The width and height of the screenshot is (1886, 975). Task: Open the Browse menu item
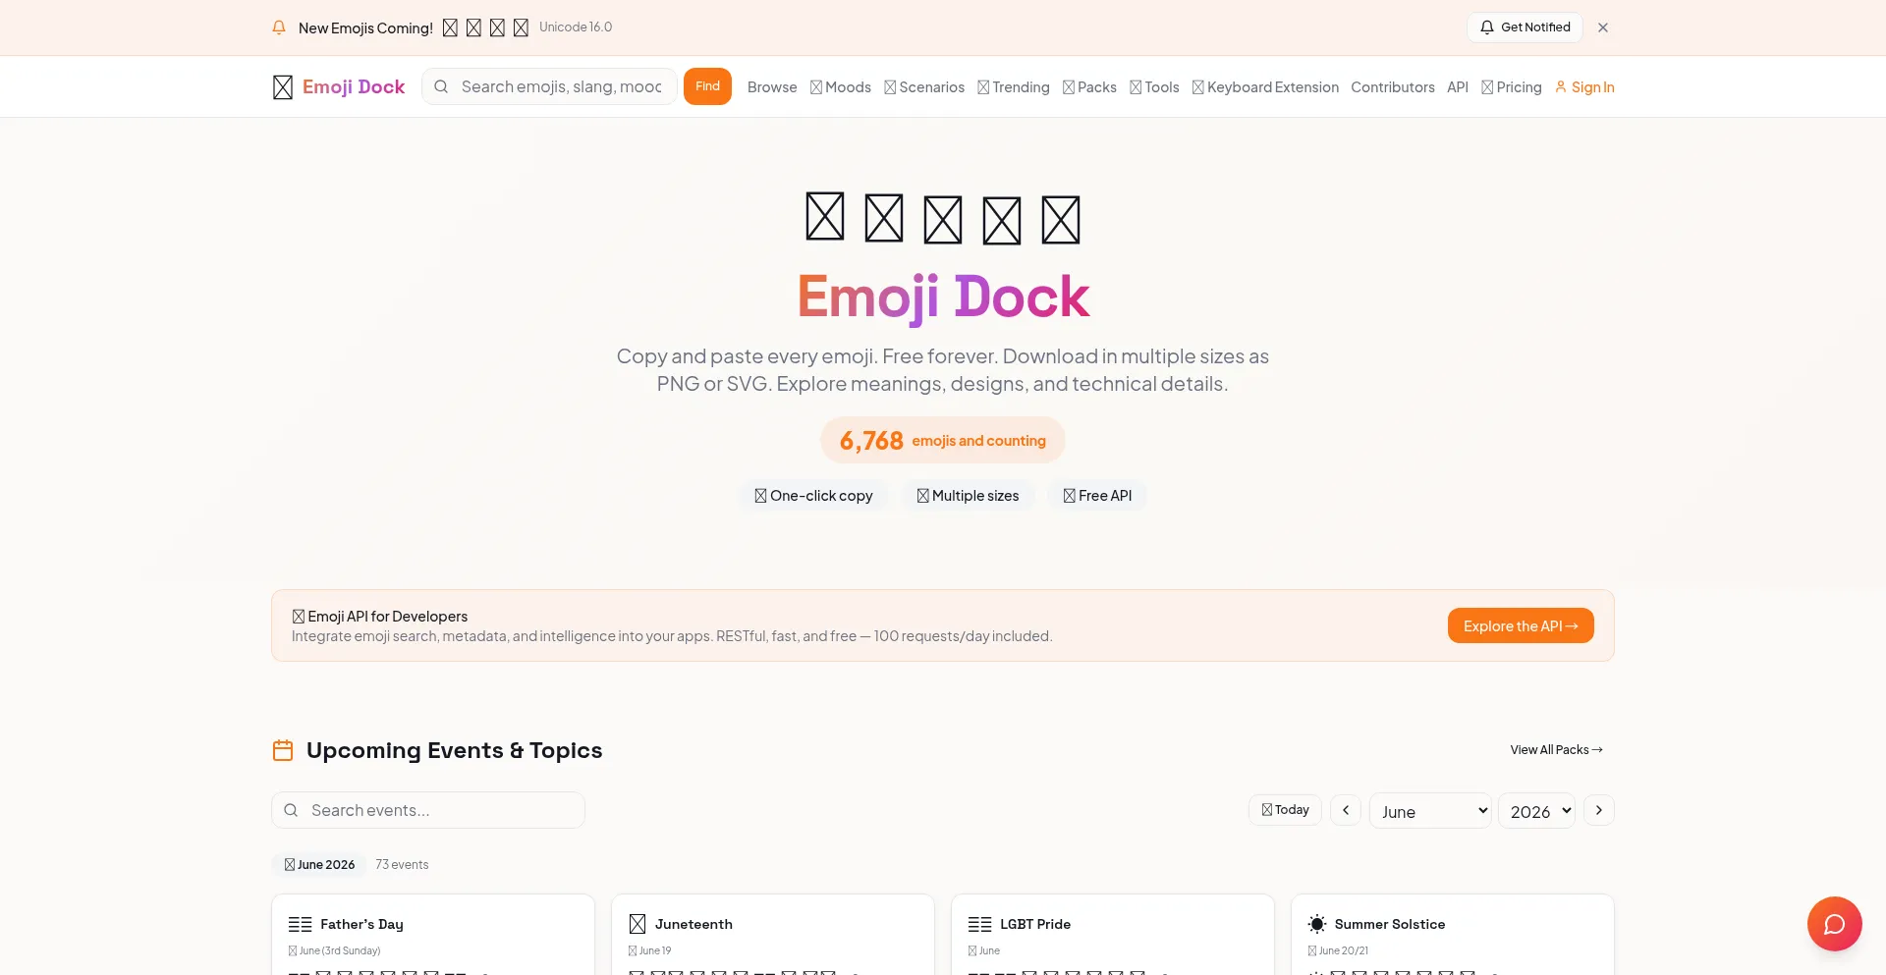(x=772, y=87)
